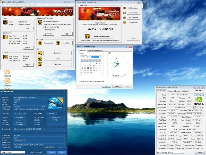Image resolution: width=206 pixels, height=155 pixels.
Task: Click the icon left of the Benchmark button
Action: (40, 53)
